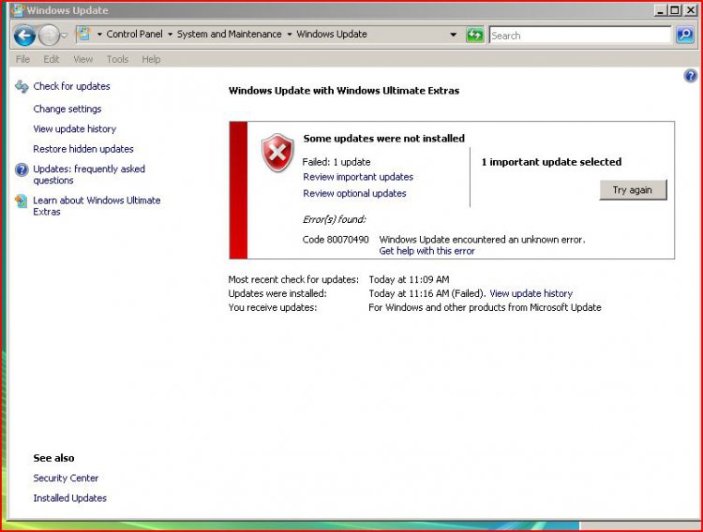Open the Help menu
Image resolution: width=703 pixels, height=532 pixels.
click(x=151, y=59)
